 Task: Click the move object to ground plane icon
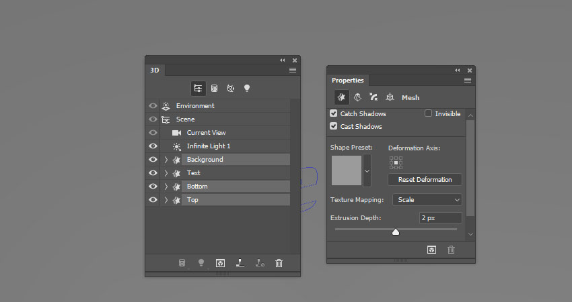coord(240,262)
